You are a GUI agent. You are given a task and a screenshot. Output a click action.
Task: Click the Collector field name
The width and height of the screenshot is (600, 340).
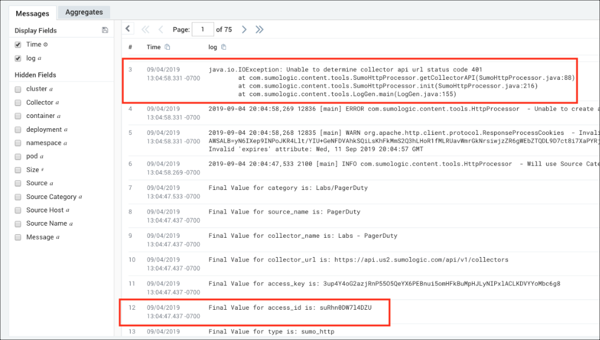pos(40,102)
